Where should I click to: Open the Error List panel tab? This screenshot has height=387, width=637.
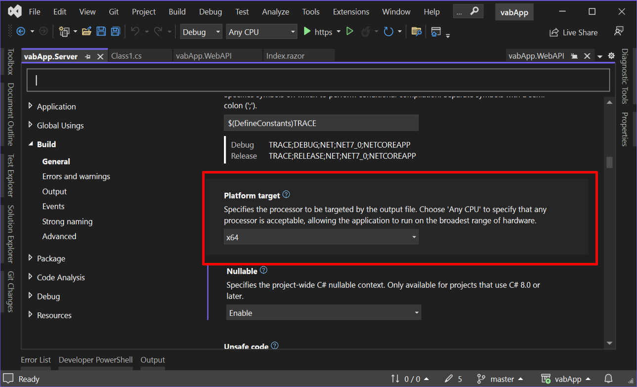pyautogui.click(x=36, y=360)
